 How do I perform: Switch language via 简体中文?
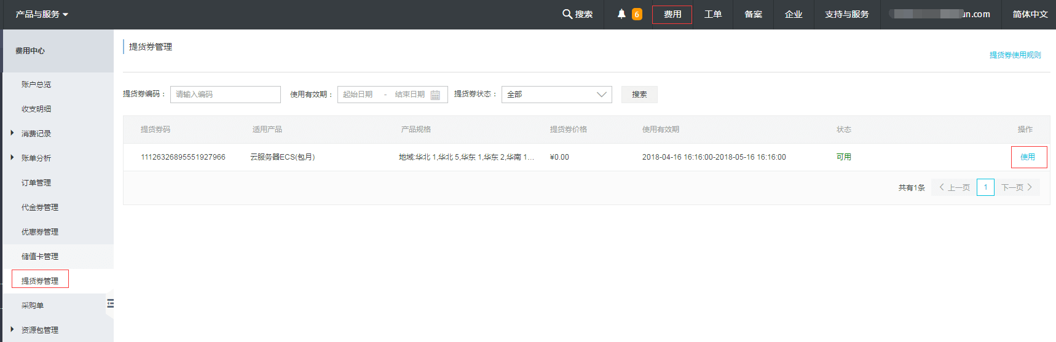point(1030,14)
